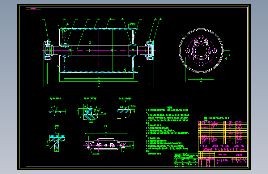Viewport: 268px width, 174px height.
Task: Select the drum longitudinal section view
Action: coord(99,51)
